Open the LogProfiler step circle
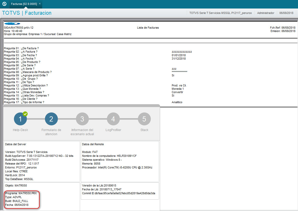Viewport: 298px width, 211px height. point(113,119)
